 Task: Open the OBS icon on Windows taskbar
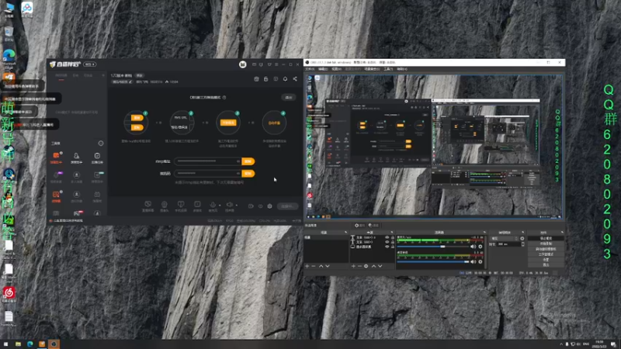(x=54, y=344)
